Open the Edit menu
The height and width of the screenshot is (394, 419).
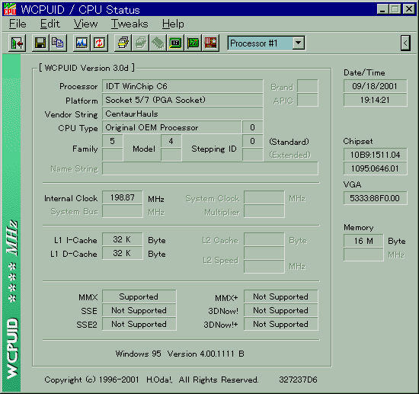coord(50,24)
